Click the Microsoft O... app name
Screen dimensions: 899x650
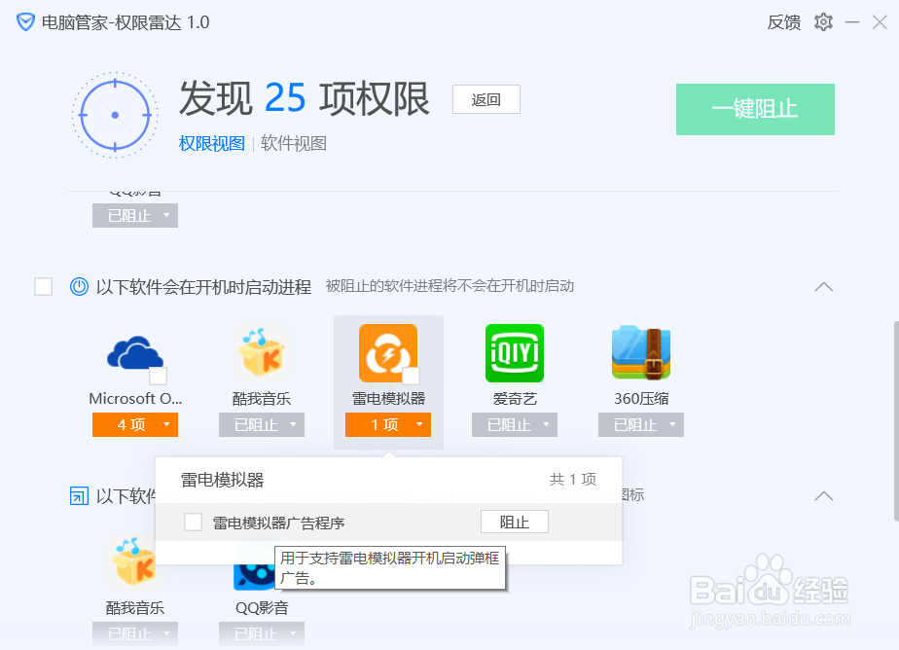[135, 398]
